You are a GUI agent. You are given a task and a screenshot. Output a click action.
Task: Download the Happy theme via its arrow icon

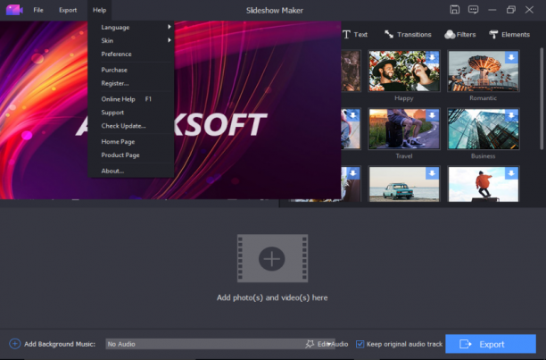click(x=432, y=57)
